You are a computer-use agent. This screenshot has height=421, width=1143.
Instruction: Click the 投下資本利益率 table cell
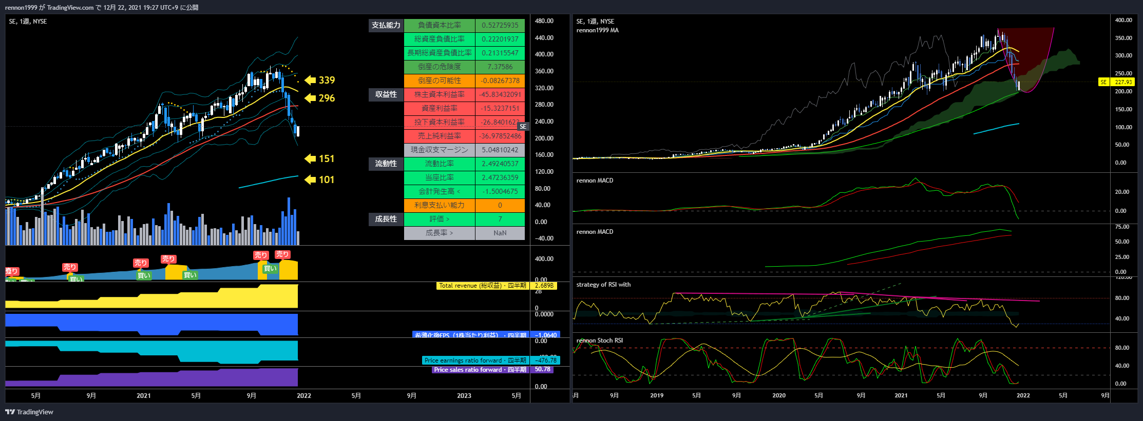pyautogui.click(x=440, y=122)
